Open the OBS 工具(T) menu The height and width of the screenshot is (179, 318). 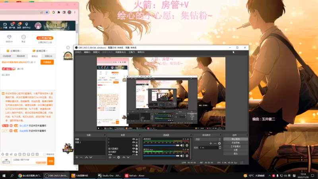click(x=132, y=52)
